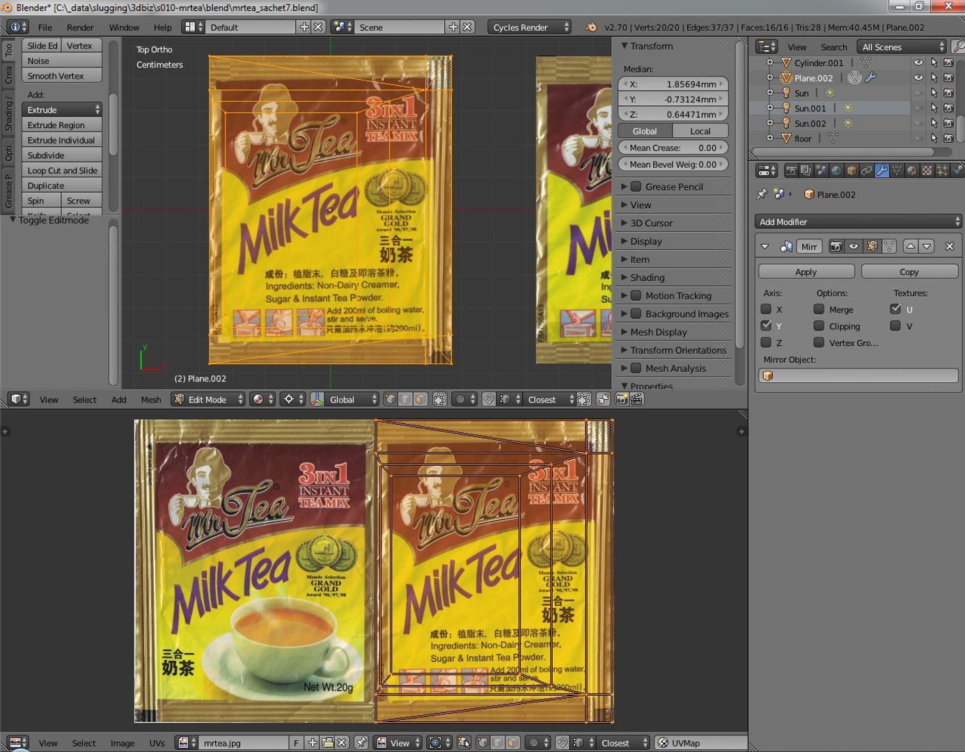Enable Merge option checkbox
965x752 pixels.
819,309
